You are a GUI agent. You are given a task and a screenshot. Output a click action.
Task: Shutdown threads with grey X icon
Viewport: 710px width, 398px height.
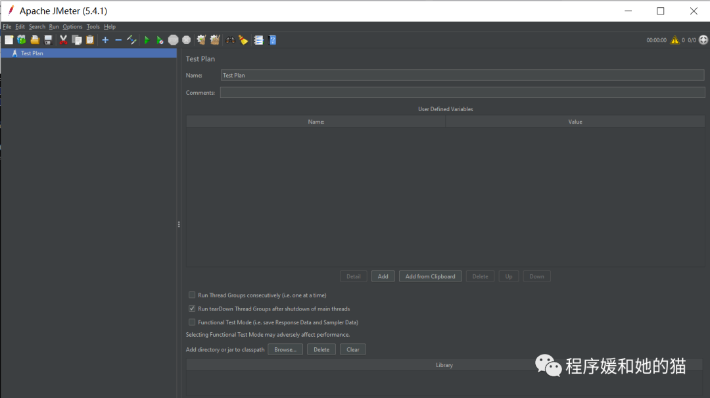tap(186, 40)
